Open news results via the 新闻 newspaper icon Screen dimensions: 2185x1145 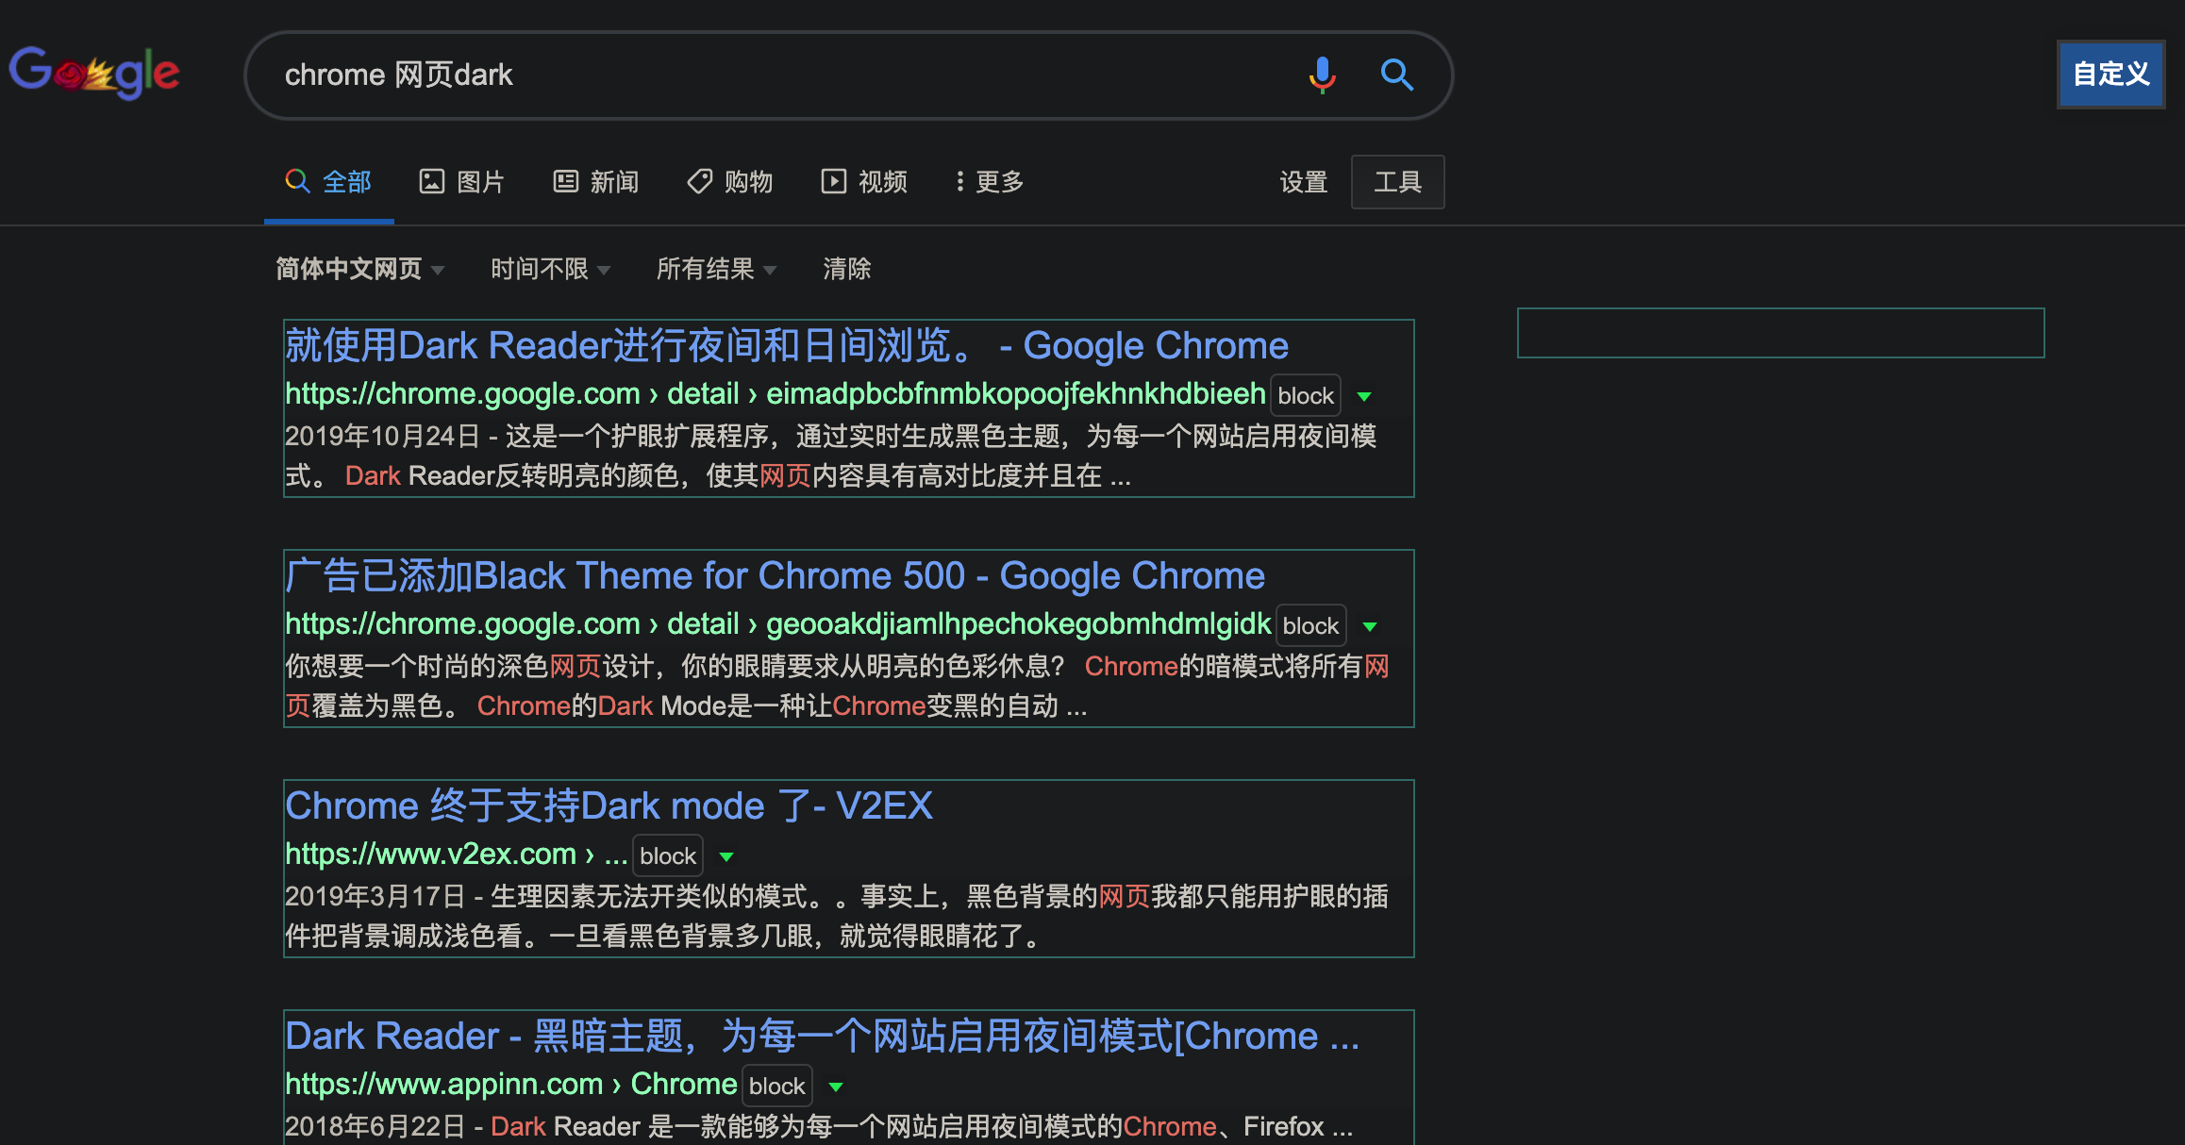[x=566, y=181]
